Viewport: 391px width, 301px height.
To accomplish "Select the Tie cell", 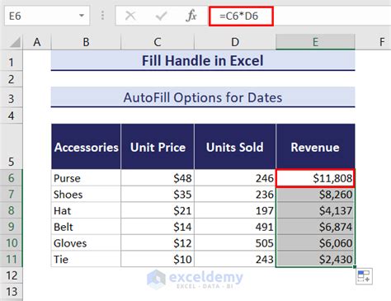I will (86, 259).
